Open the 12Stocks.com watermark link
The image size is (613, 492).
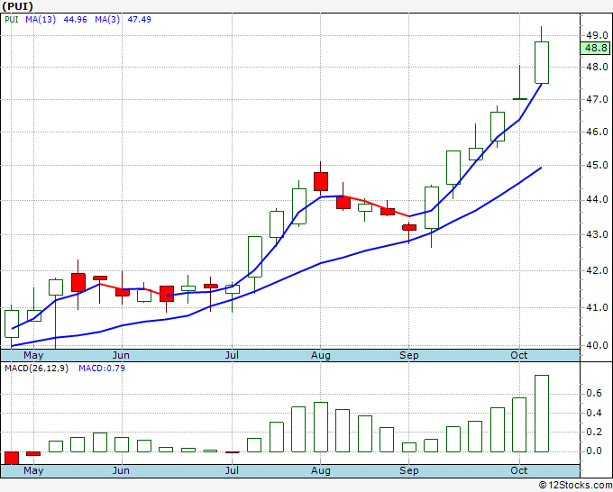tap(575, 485)
